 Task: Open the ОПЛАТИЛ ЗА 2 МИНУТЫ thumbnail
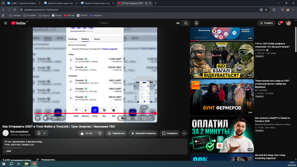222,135
